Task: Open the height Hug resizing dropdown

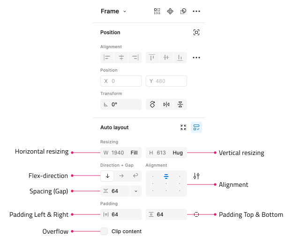Action: [178, 153]
